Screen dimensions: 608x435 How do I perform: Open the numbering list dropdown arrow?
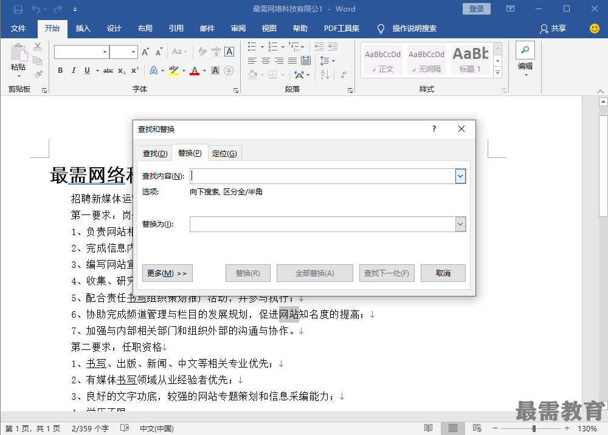click(x=283, y=47)
